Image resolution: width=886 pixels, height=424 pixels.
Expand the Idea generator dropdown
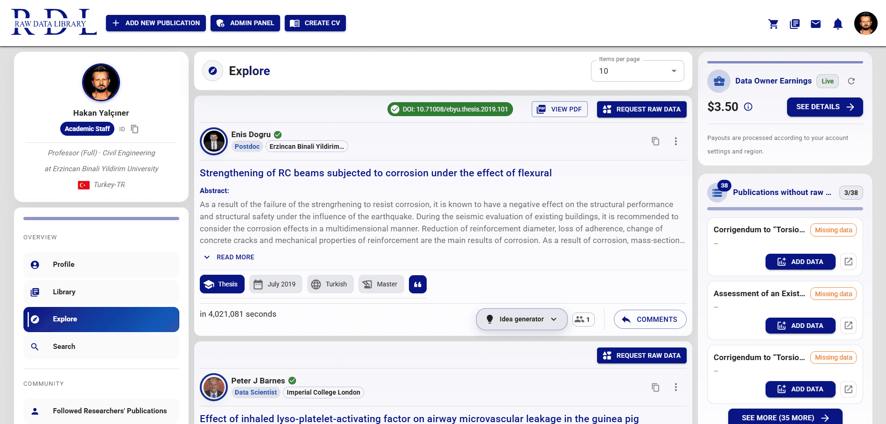point(521,320)
